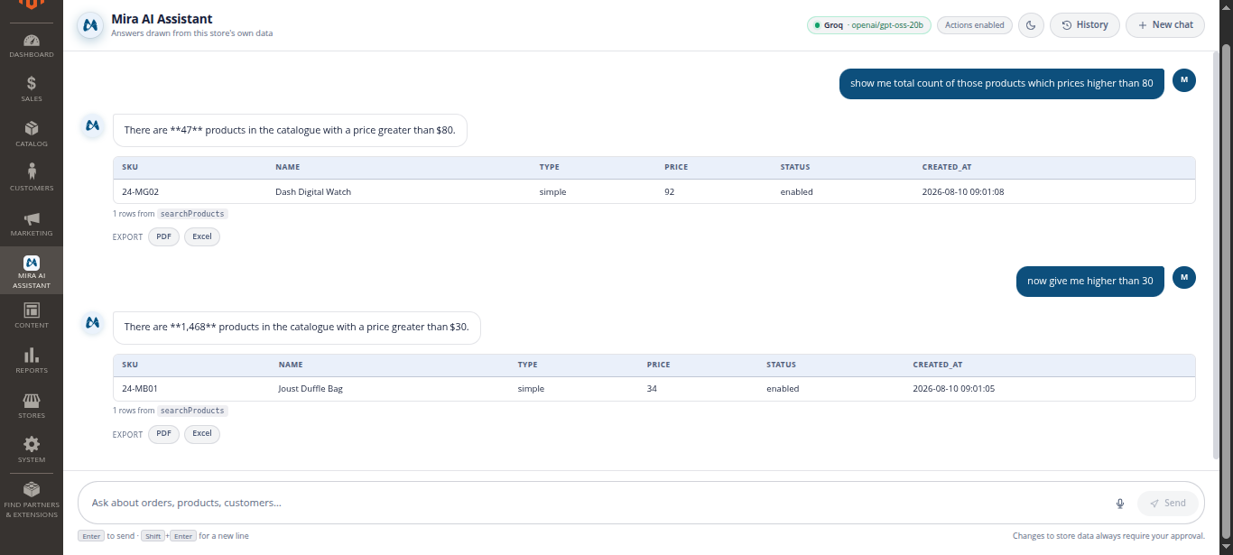The height and width of the screenshot is (555, 1233).
Task: Click the STATUS column header in first table
Action: (x=795, y=167)
